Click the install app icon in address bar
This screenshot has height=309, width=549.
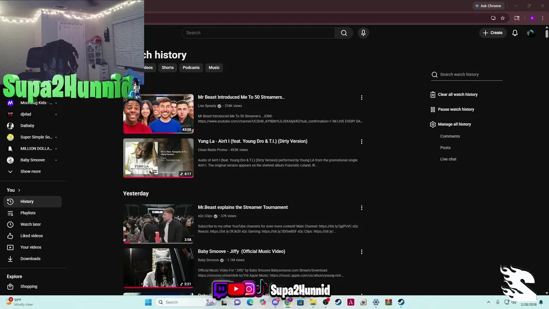493,18
